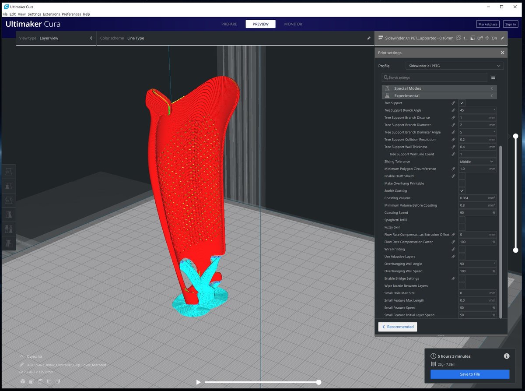Select the Rotate tool in left toolbar
The height and width of the screenshot is (391, 525).
pos(9,200)
